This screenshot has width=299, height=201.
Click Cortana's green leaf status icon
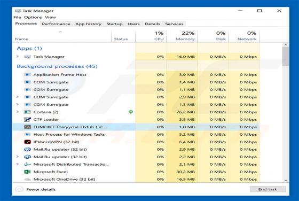pyautogui.click(x=131, y=112)
